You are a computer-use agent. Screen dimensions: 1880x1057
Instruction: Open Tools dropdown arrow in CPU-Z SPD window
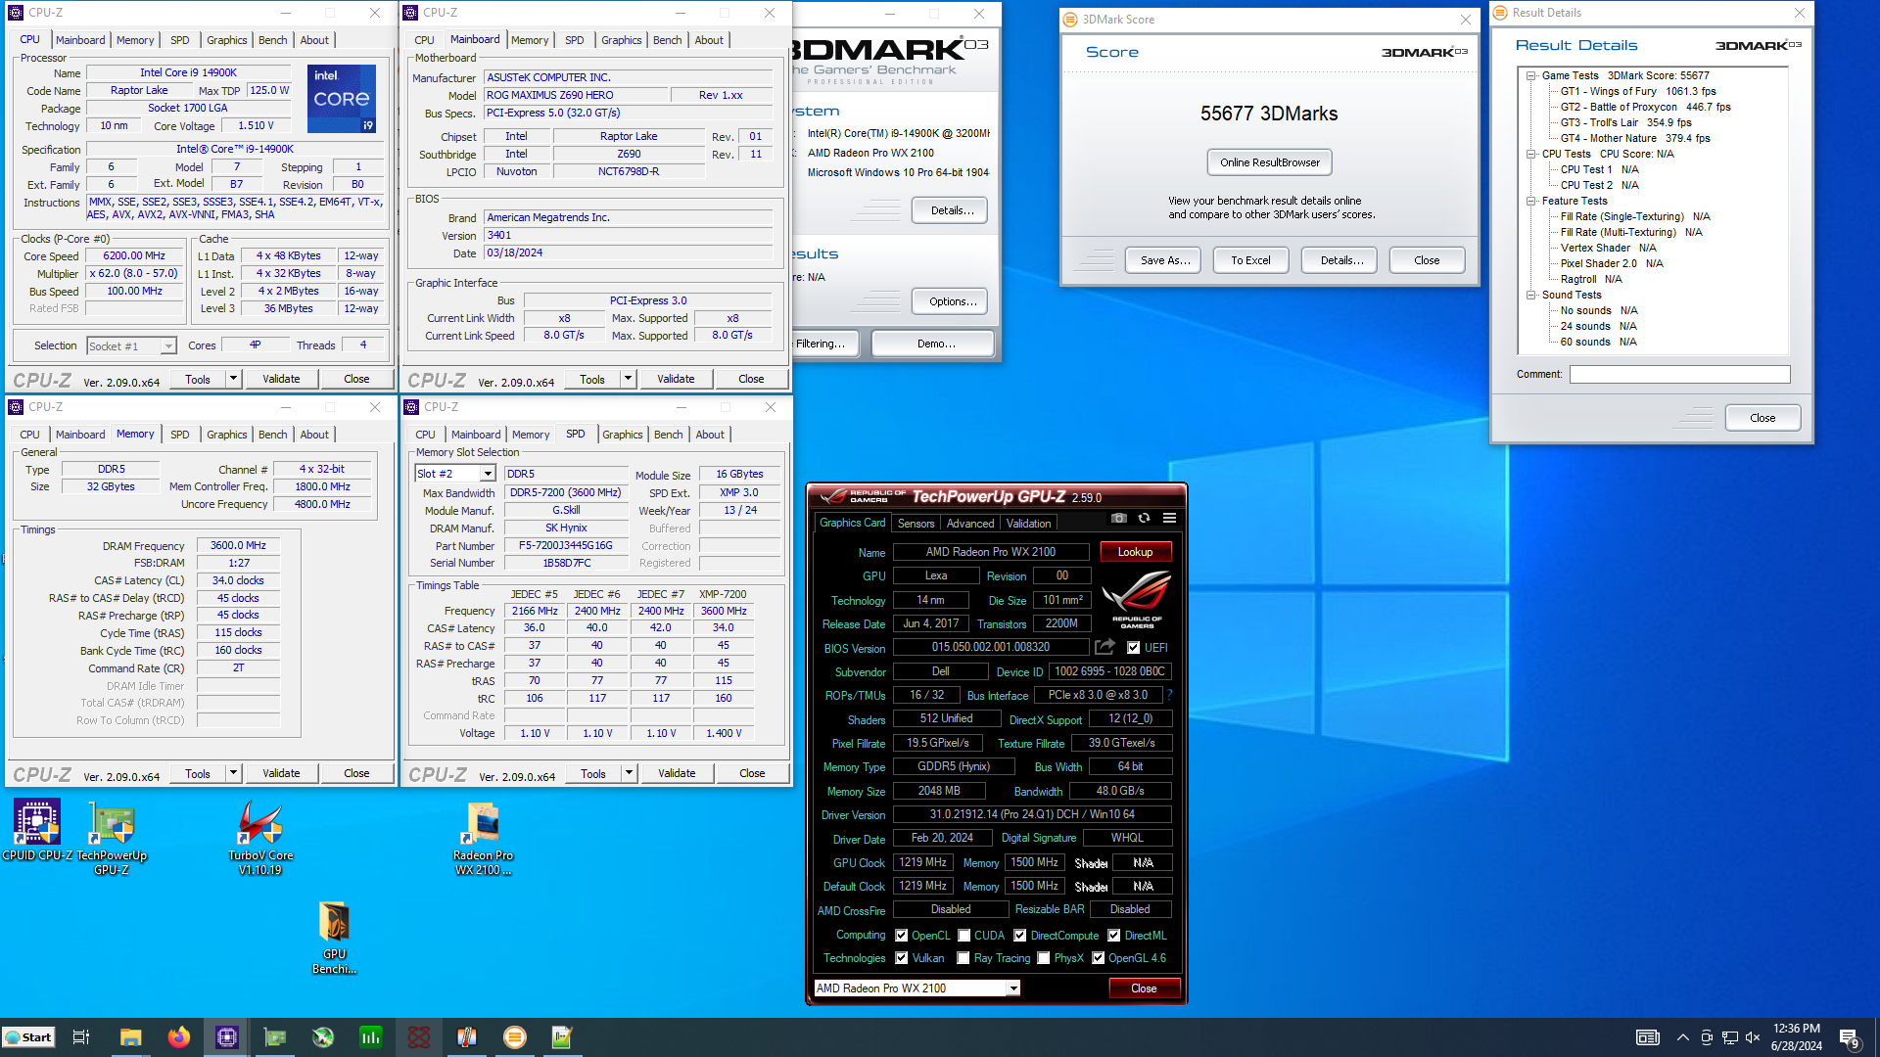pyautogui.click(x=629, y=773)
